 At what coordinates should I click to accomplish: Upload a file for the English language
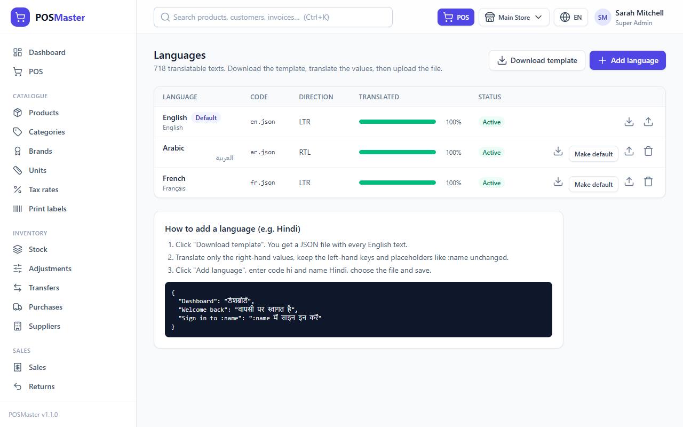(648, 122)
